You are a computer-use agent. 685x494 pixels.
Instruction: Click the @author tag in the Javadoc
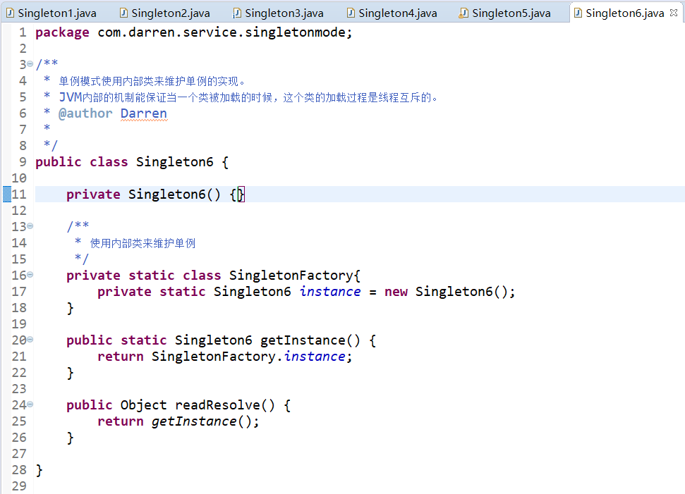point(85,113)
